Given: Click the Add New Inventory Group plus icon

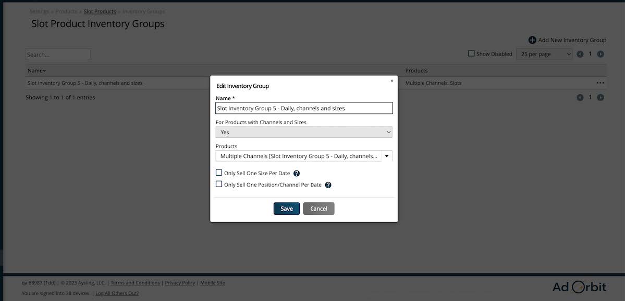Looking at the screenshot, I should tap(532, 40).
